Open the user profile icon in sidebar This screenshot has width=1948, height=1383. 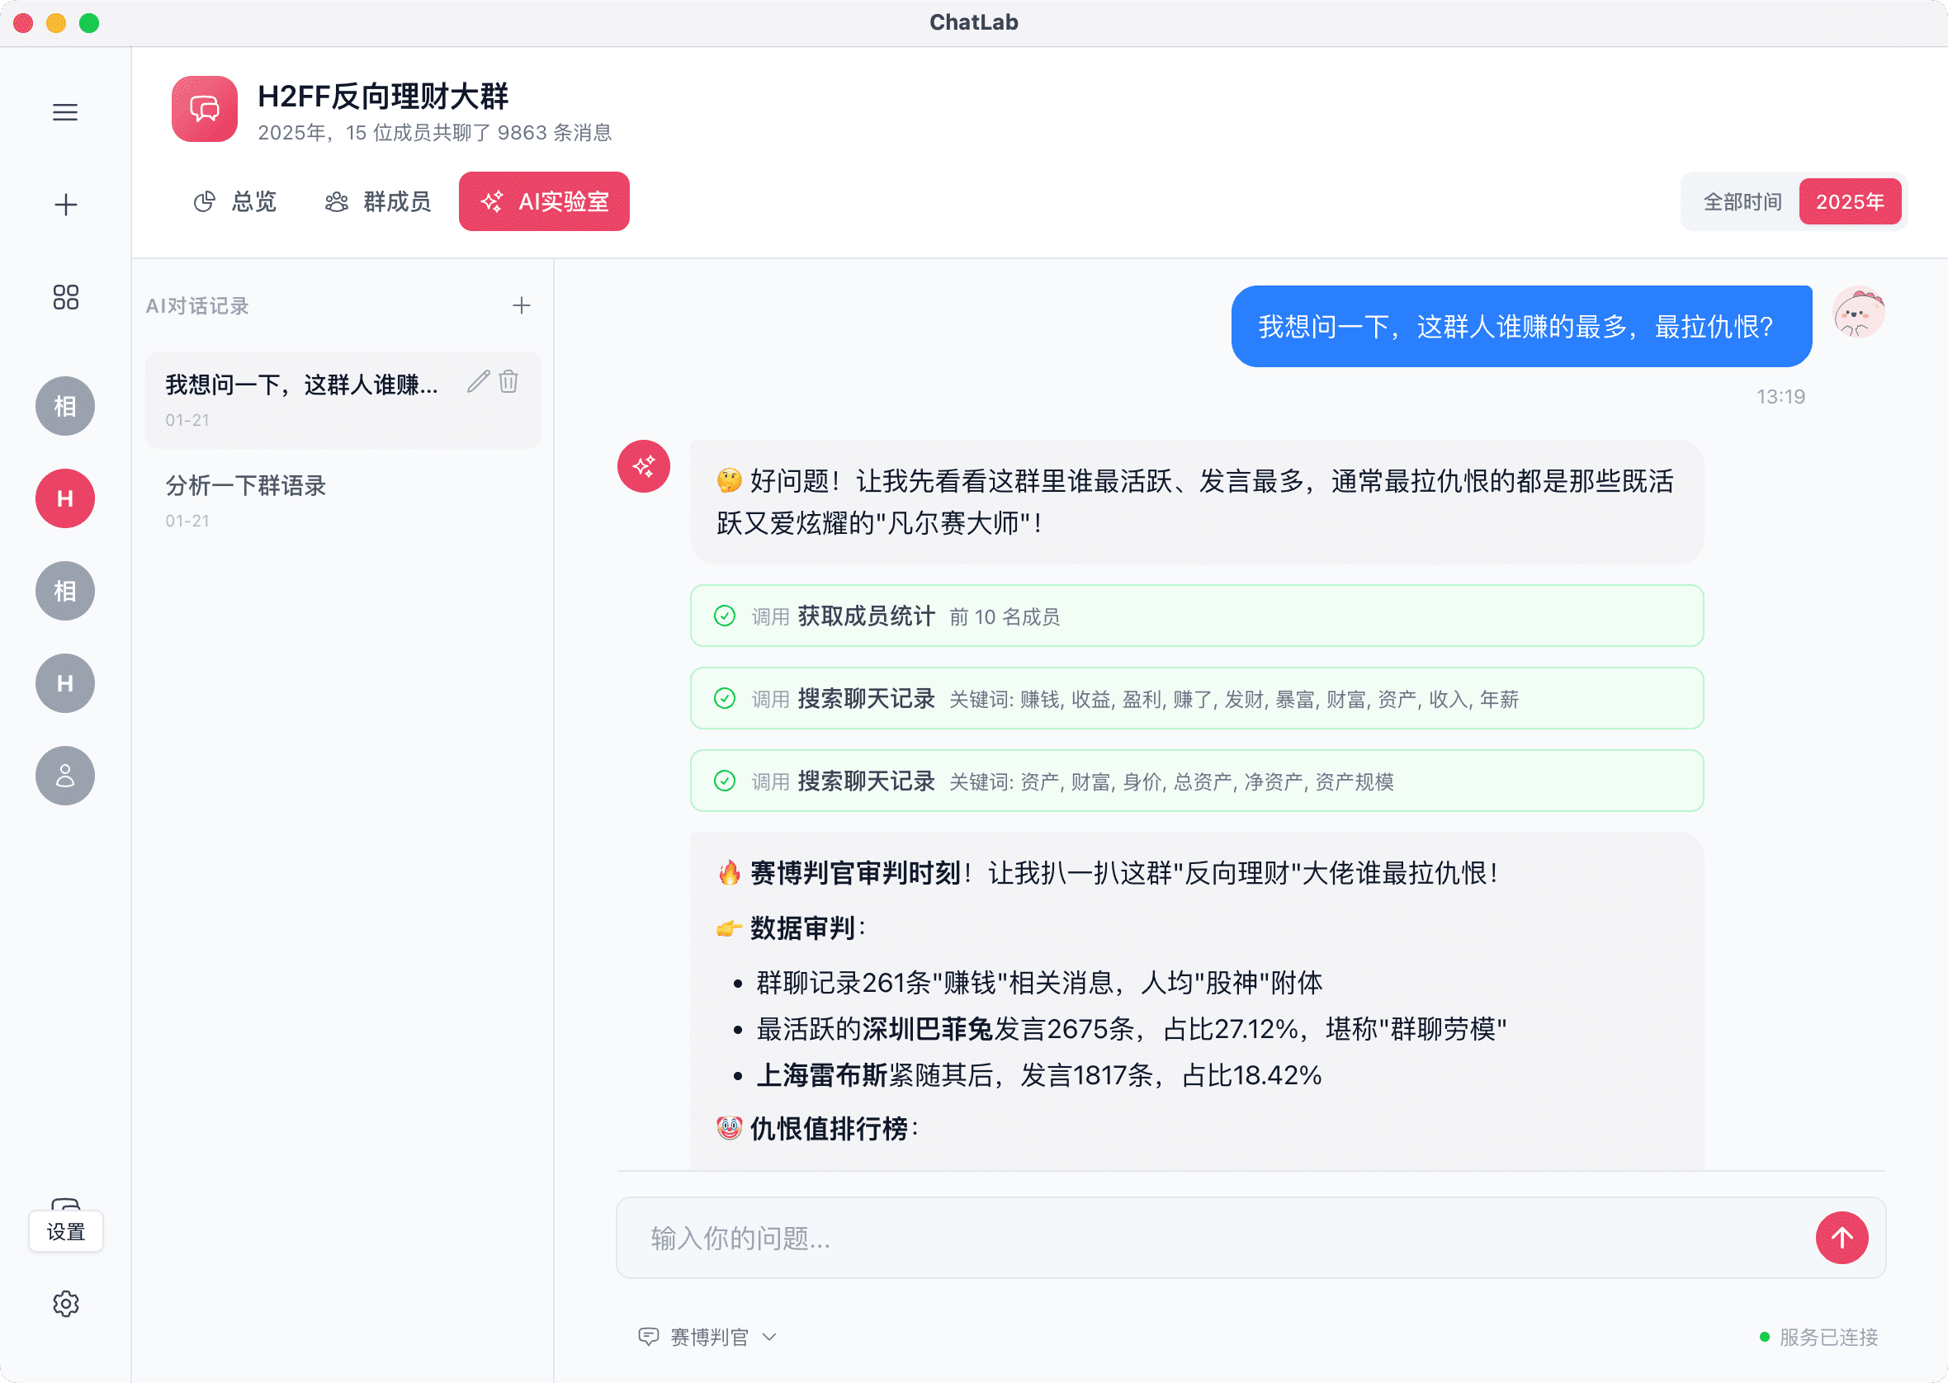[65, 776]
